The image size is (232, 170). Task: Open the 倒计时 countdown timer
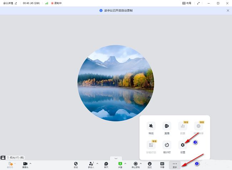(x=166, y=147)
